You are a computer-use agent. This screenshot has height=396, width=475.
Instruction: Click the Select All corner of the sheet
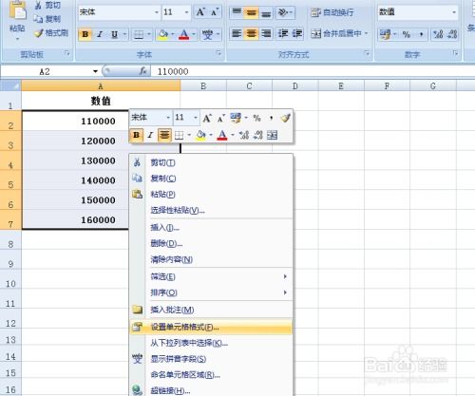click(x=10, y=85)
